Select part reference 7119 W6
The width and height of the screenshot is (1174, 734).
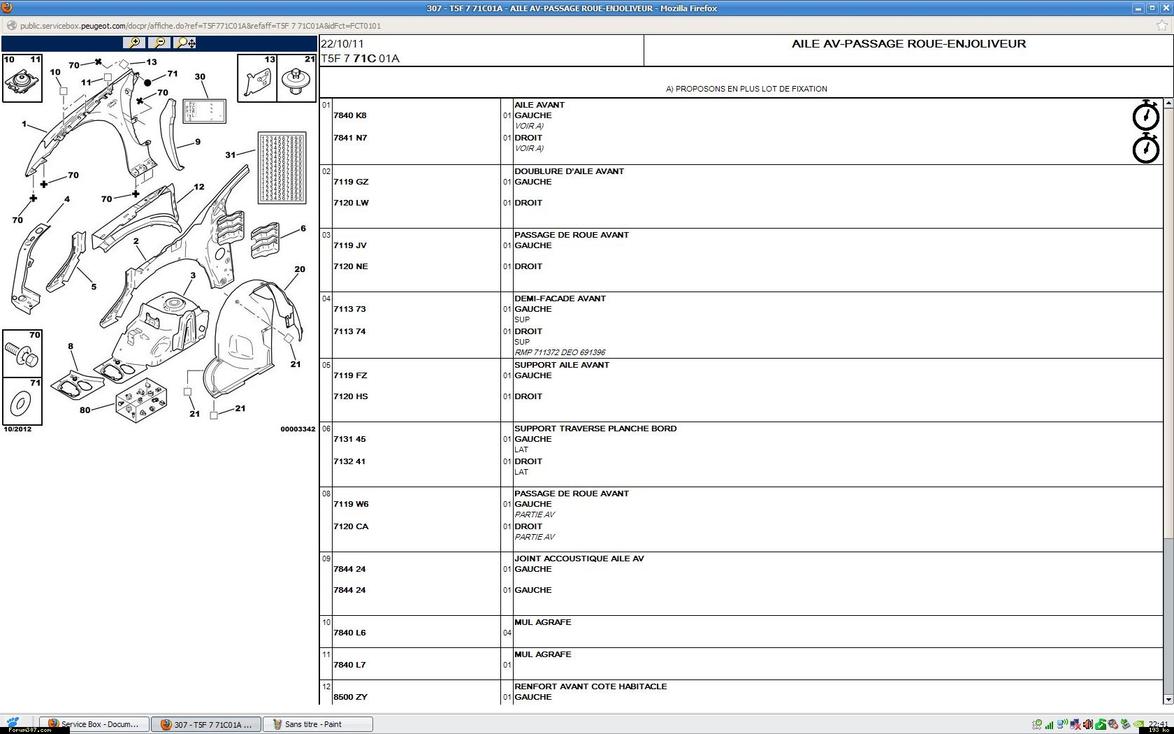[351, 504]
